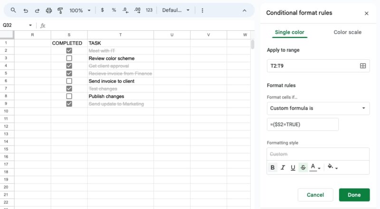This screenshot has height=209, width=380.
Task: Close the Conditional format rules panel
Action: [366, 13]
